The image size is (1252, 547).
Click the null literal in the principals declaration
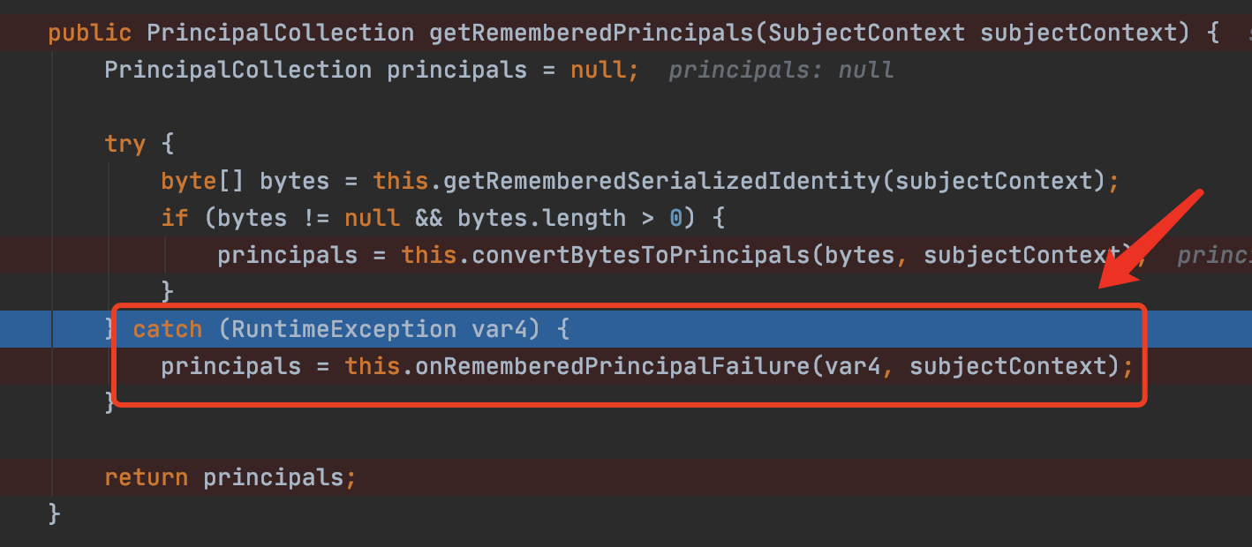tap(598, 71)
